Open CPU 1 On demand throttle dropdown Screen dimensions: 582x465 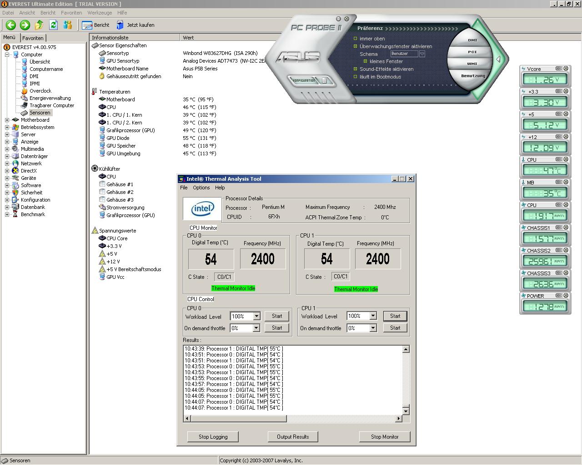click(373, 328)
